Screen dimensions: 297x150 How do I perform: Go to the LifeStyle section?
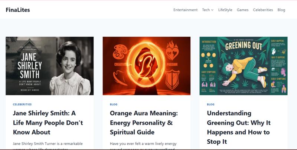tap(225, 10)
